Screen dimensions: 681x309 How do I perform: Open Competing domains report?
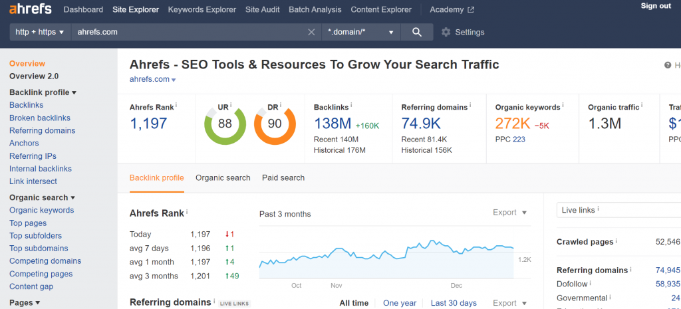coord(45,261)
